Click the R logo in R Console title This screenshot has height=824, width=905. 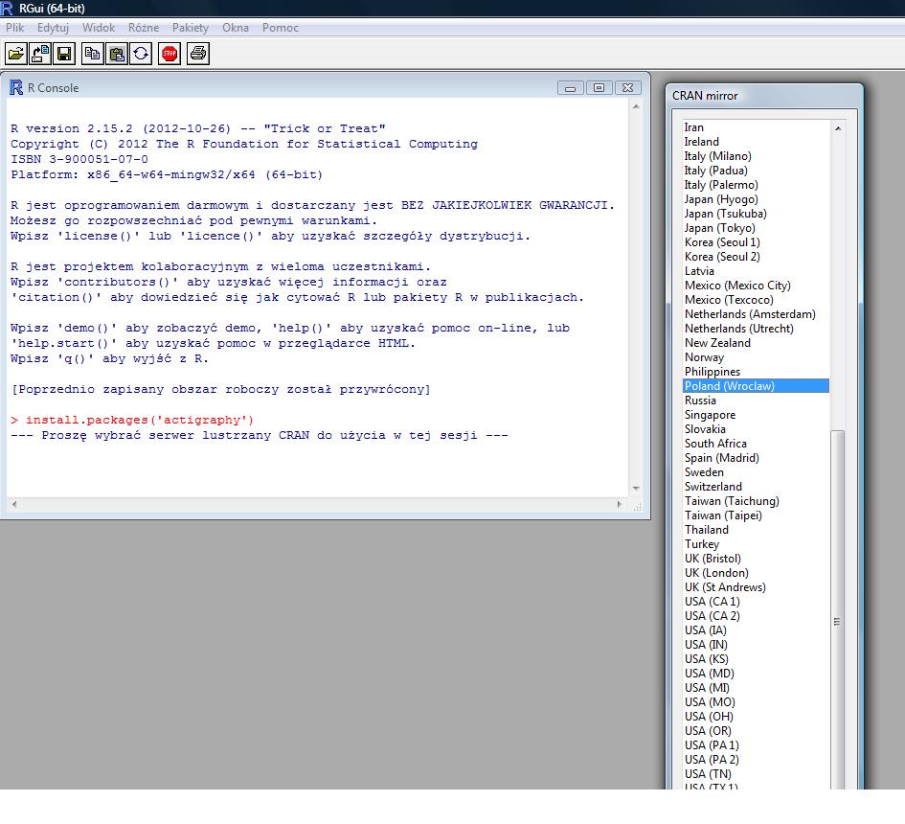(16, 88)
